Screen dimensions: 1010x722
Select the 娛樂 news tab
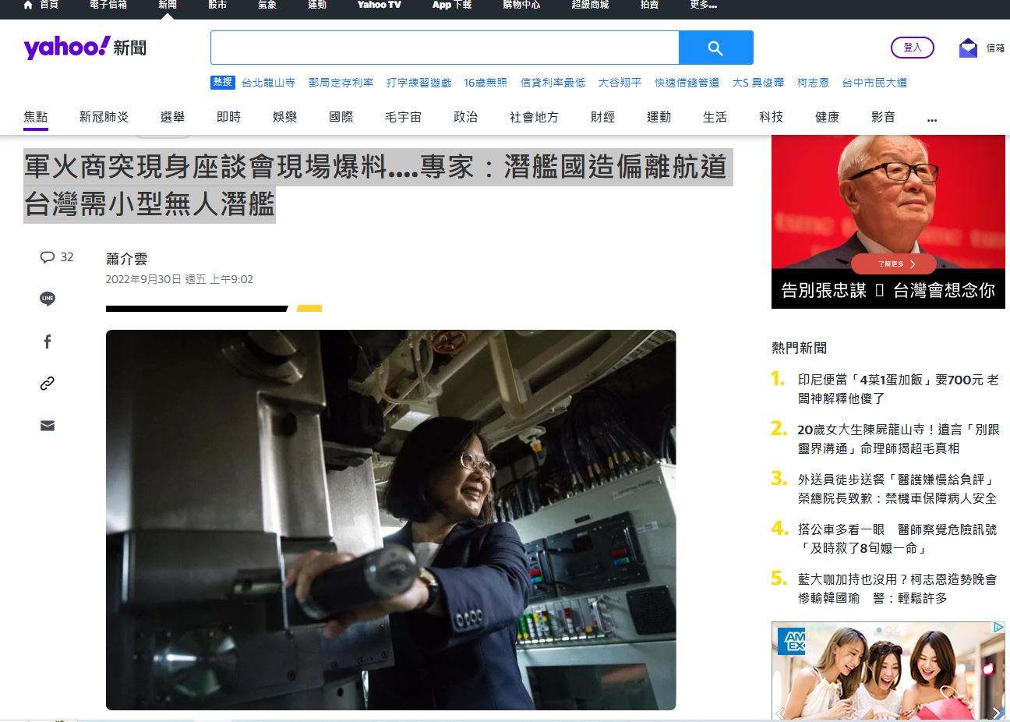pos(285,117)
